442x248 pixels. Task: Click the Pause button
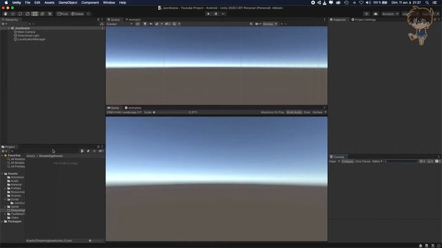point(216,14)
